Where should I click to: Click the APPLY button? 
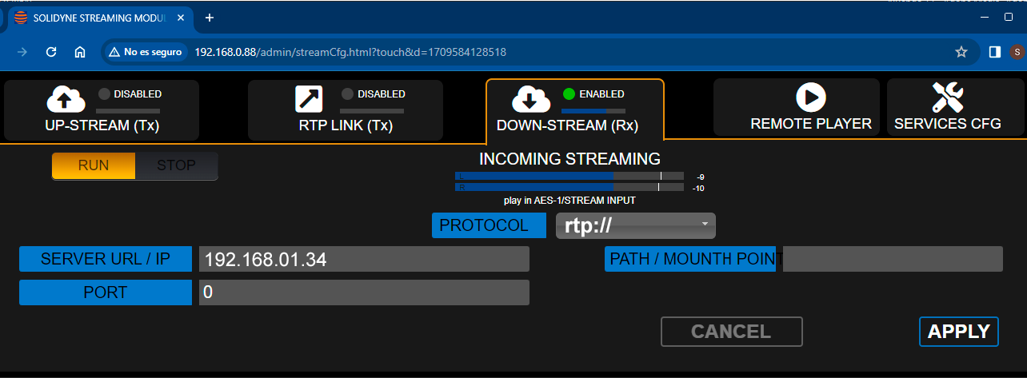(959, 332)
